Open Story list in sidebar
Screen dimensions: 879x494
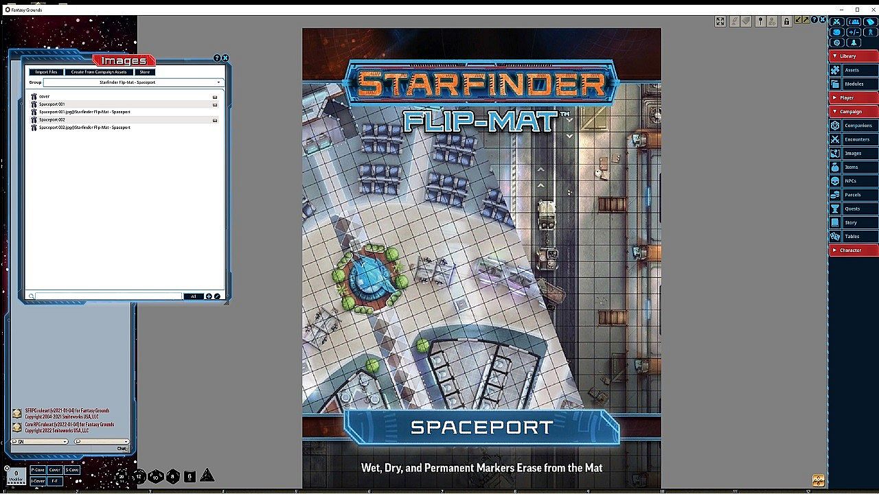click(854, 222)
